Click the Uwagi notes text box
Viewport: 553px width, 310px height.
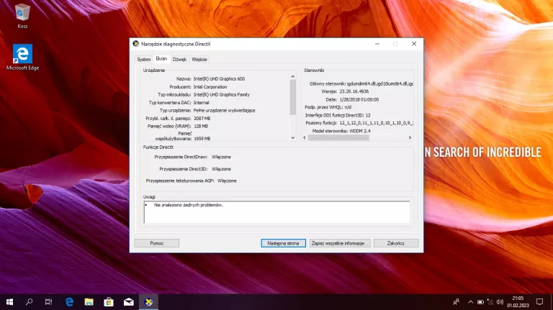point(276,212)
